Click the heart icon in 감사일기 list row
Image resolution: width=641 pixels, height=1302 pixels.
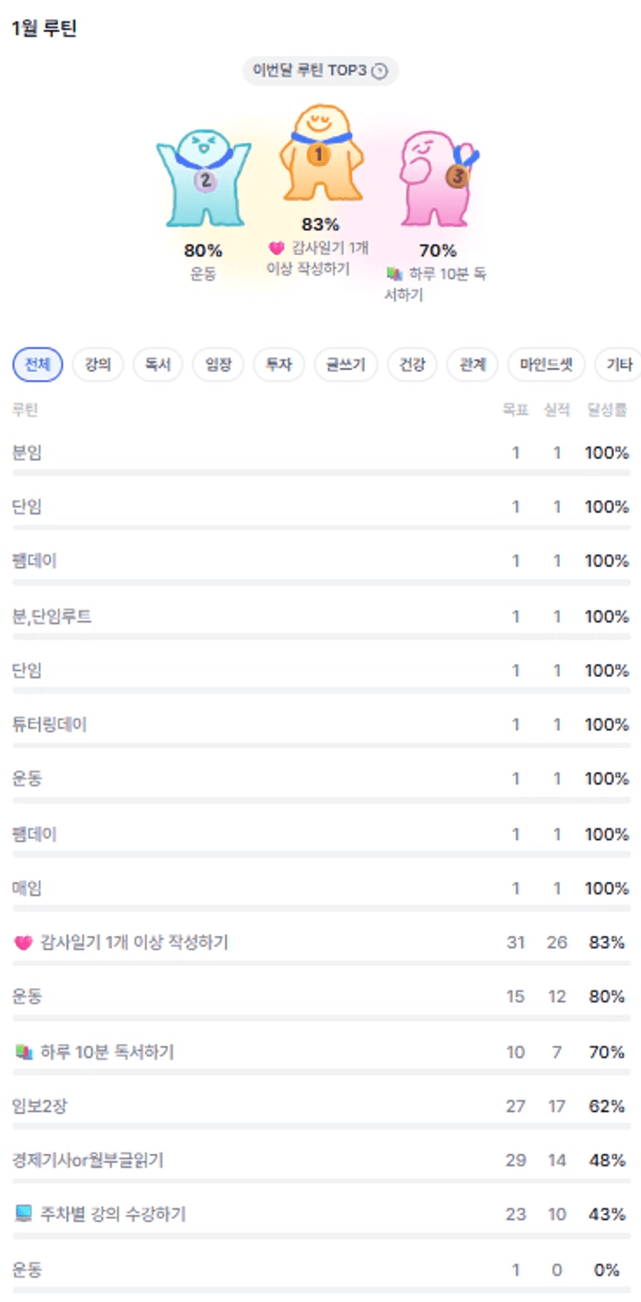click(23, 943)
